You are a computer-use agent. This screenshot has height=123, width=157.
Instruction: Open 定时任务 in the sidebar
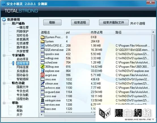[22, 35]
